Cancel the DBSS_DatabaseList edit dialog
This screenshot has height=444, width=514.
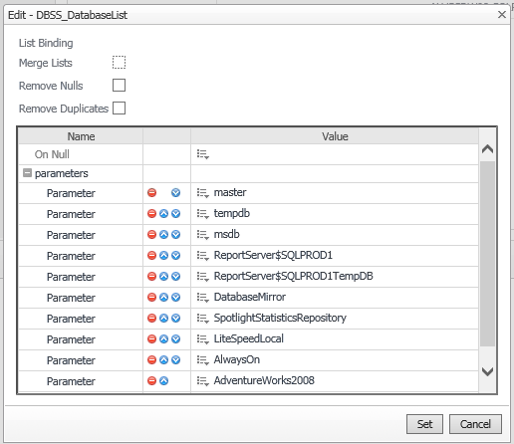pyautogui.click(x=475, y=424)
